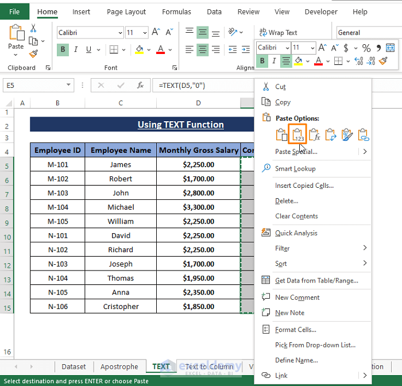Choose the Paste Formatting option icon
The height and width of the screenshot is (386, 402).
click(347, 135)
